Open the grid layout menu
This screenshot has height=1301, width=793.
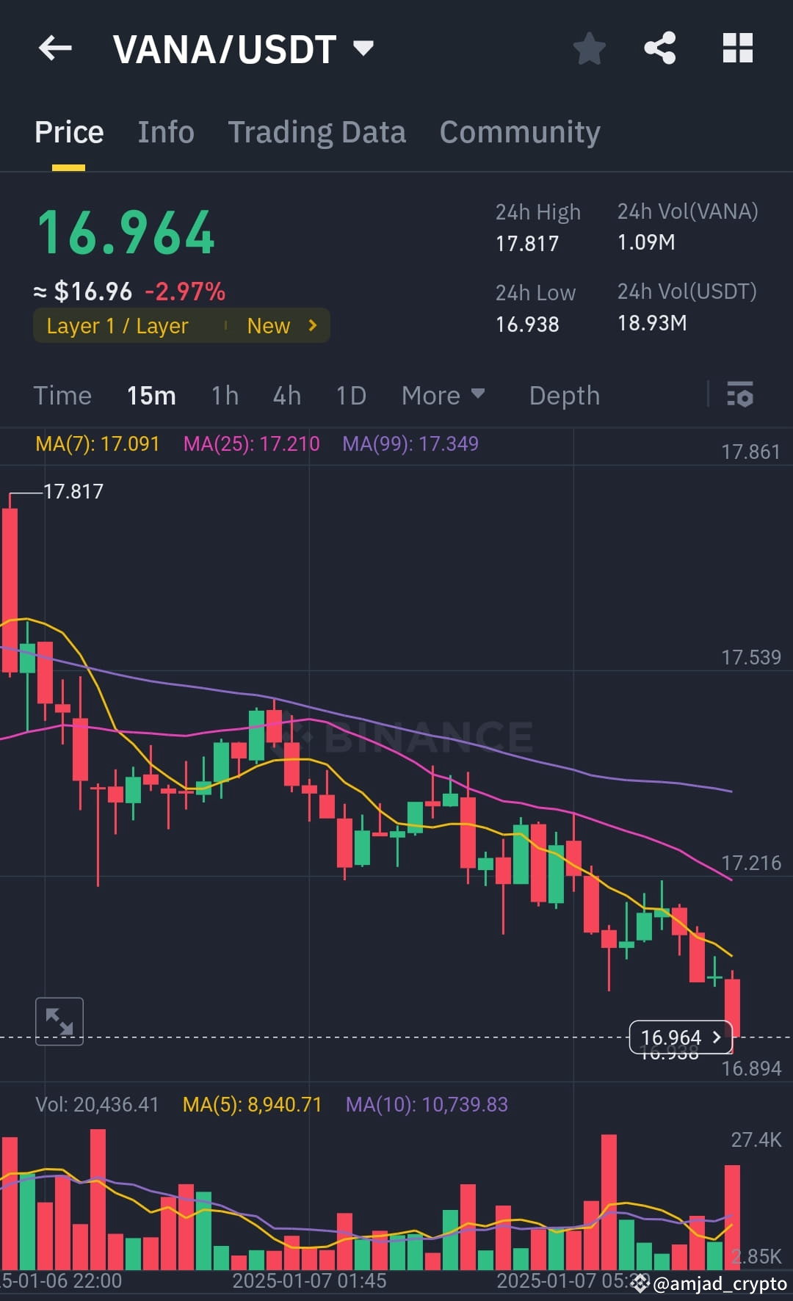click(737, 48)
